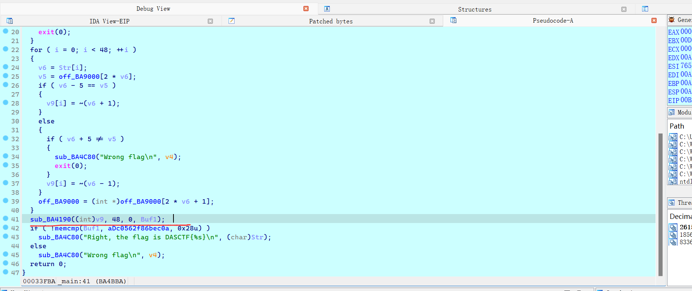Viewport: 692px width, 291px height.
Task: Click the General registers bug icon
Action: tap(672, 20)
